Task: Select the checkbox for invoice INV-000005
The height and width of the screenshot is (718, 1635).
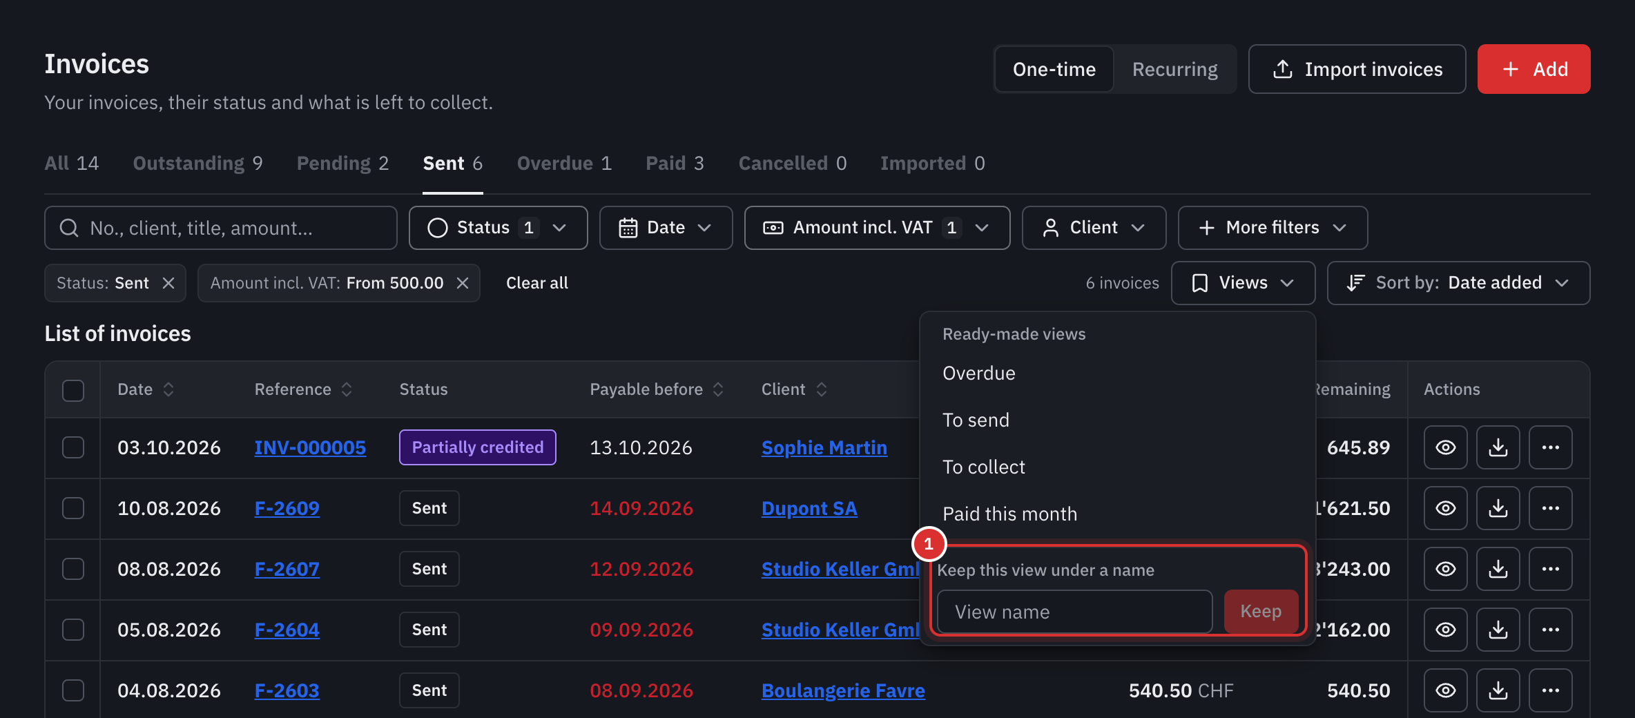Action: coord(73,447)
